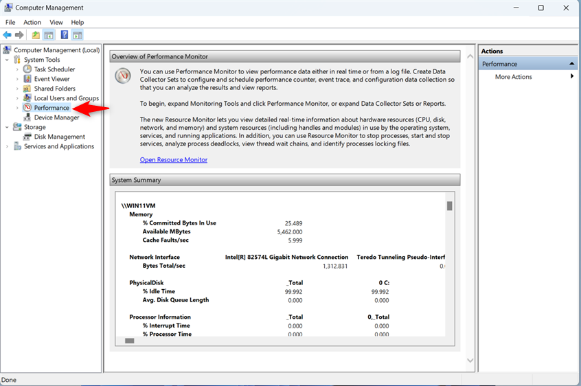Image resolution: width=581 pixels, height=386 pixels.
Task: Select Disk Management in the tree
Action: point(60,137)
